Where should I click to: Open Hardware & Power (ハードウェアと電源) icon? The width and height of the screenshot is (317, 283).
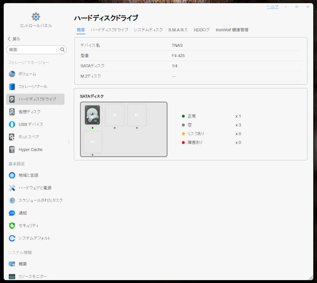[12, 188]
